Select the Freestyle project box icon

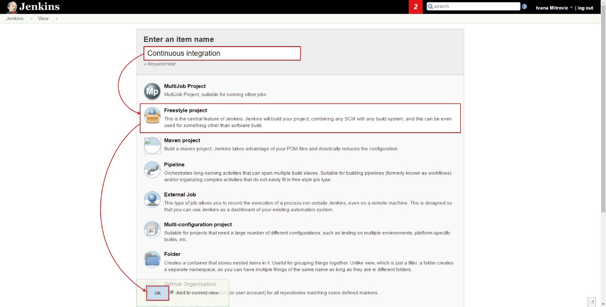tap(152, 116)
